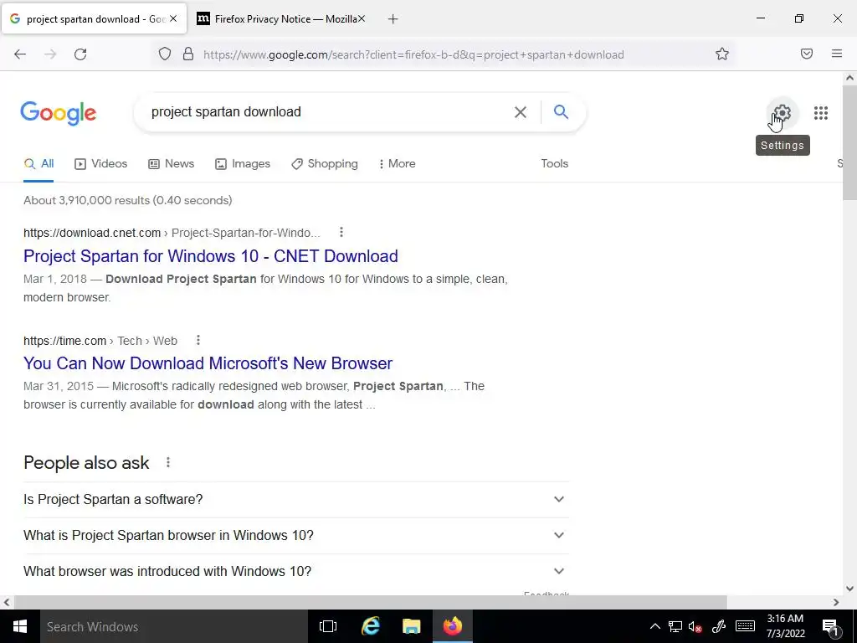Click the scroll down arrow on vertical scrollbar
The image size is (857, 643).
coord(849,589)
